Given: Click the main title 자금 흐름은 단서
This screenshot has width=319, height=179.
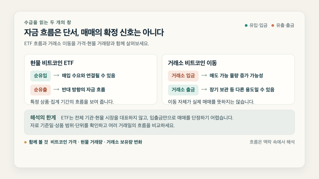Looking at the screenshot, I should coord(94,33).
